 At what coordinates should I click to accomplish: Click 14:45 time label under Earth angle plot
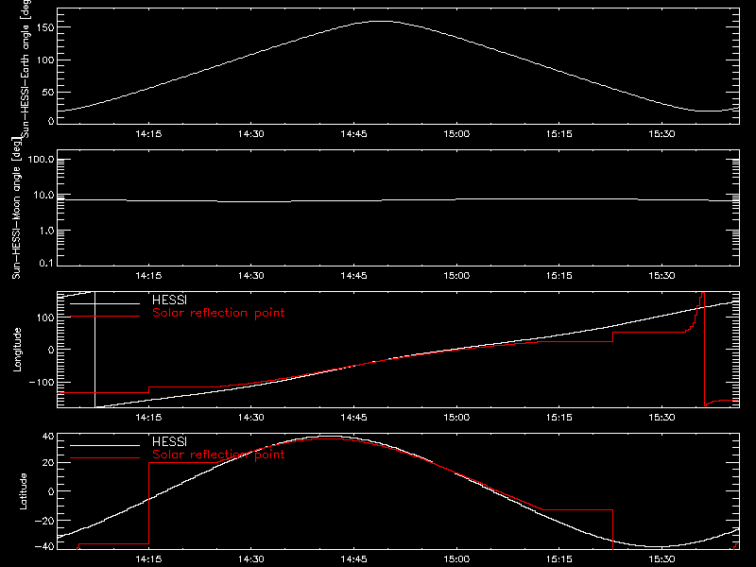(353, 134)
